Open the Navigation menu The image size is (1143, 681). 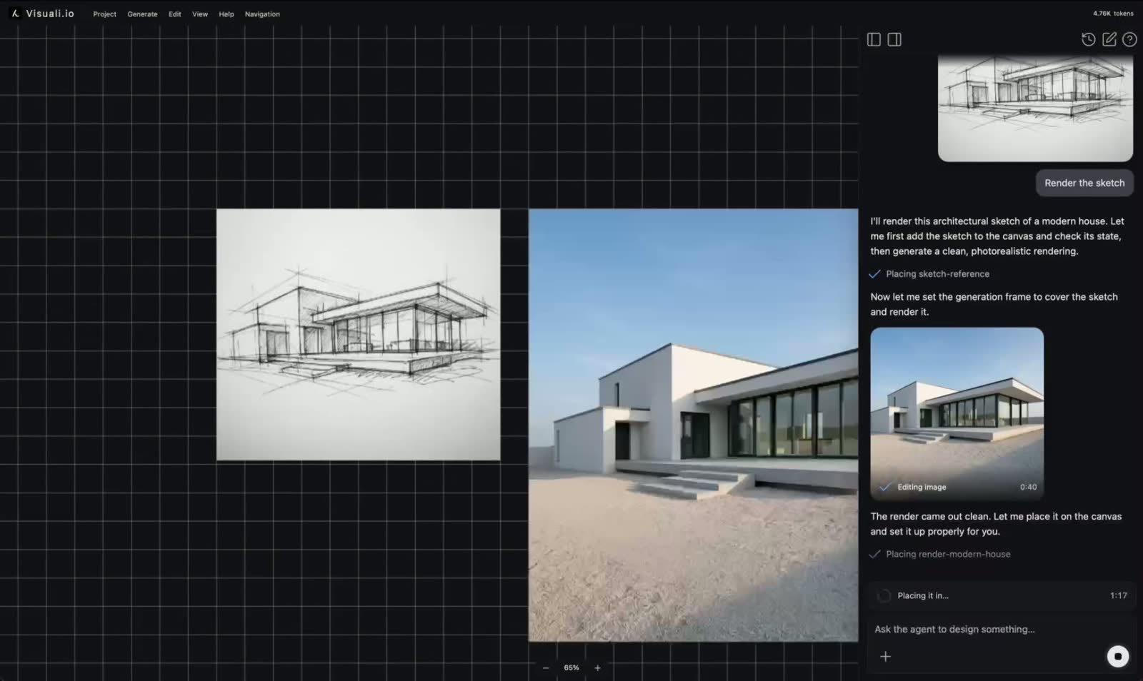pos(262,14)
